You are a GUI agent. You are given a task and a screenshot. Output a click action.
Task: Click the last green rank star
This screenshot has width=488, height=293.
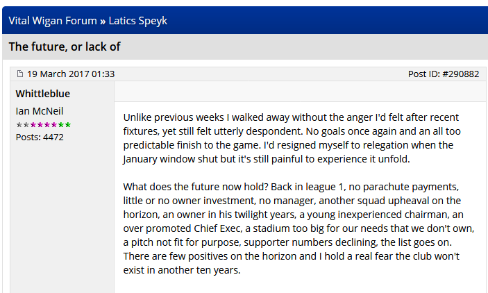[68, 124]
